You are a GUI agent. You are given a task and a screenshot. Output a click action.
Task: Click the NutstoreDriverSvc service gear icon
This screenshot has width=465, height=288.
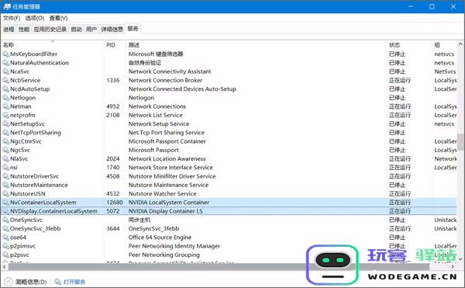pyautogui.click(x=5, y=176)
